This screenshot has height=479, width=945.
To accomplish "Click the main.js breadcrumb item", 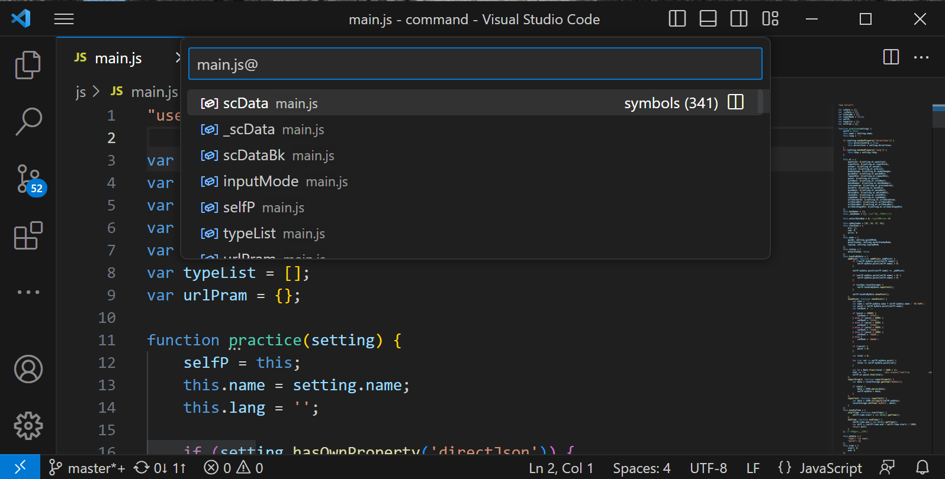I will click(x=144, y=92).
